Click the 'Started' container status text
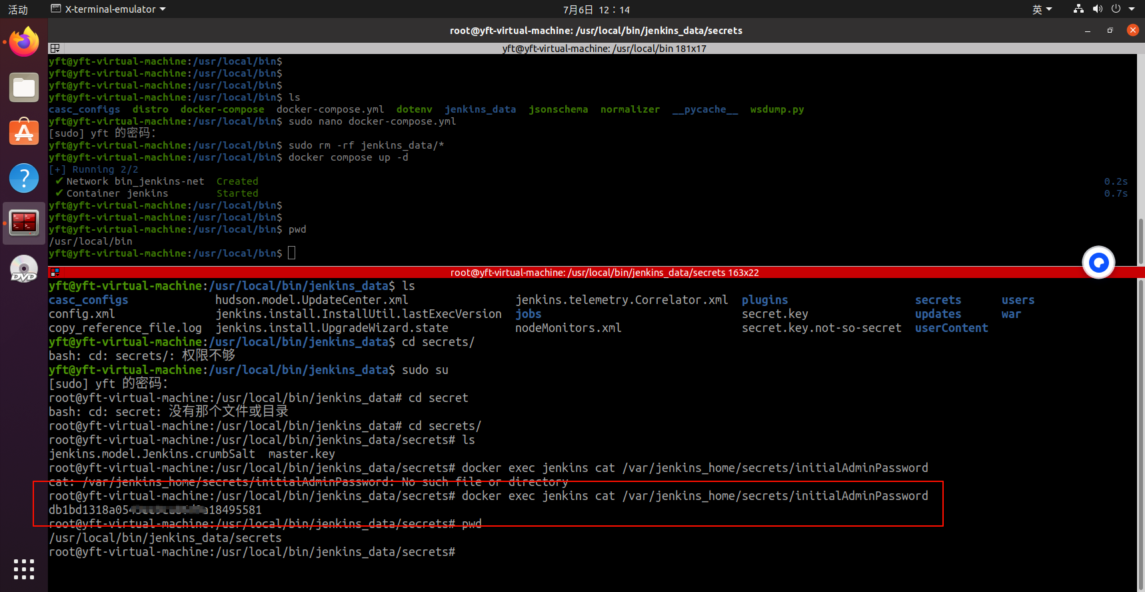The width and height of the screenshot is (1145, 592). coord(237,193)
